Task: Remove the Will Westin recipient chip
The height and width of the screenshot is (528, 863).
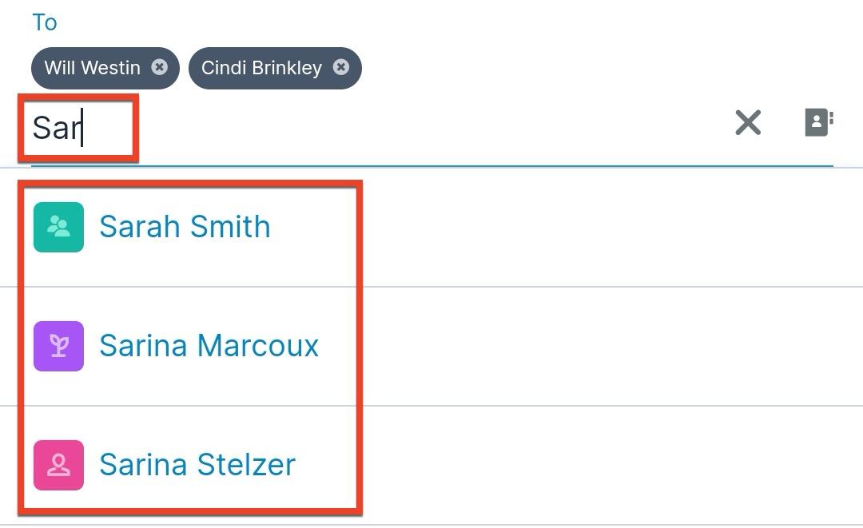Action: [x=160, y=67]
